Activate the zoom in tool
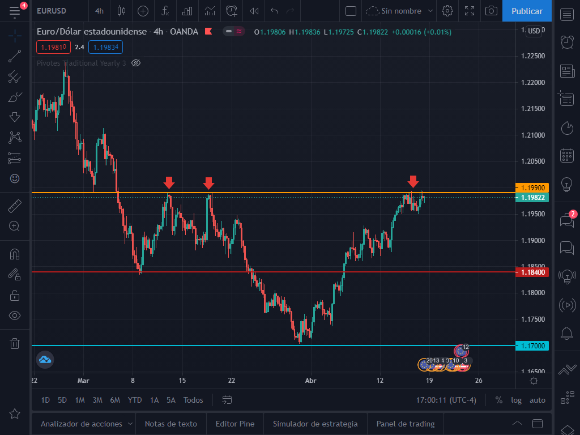The width and height of the screenshot is (580, 435). tap(15, 226)
